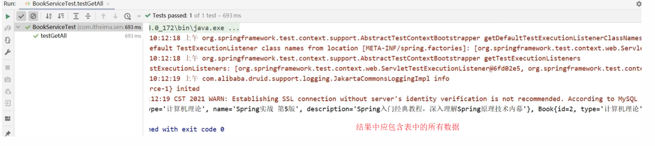Click the green Rerun test button
Screen dimensions: 655x146
[8, 16]
